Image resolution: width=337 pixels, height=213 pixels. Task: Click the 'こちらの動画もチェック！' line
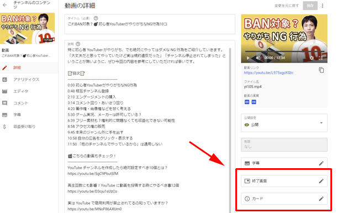(92, 156)
